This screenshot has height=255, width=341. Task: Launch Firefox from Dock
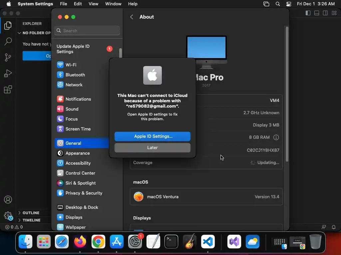(x=80, y=241)
